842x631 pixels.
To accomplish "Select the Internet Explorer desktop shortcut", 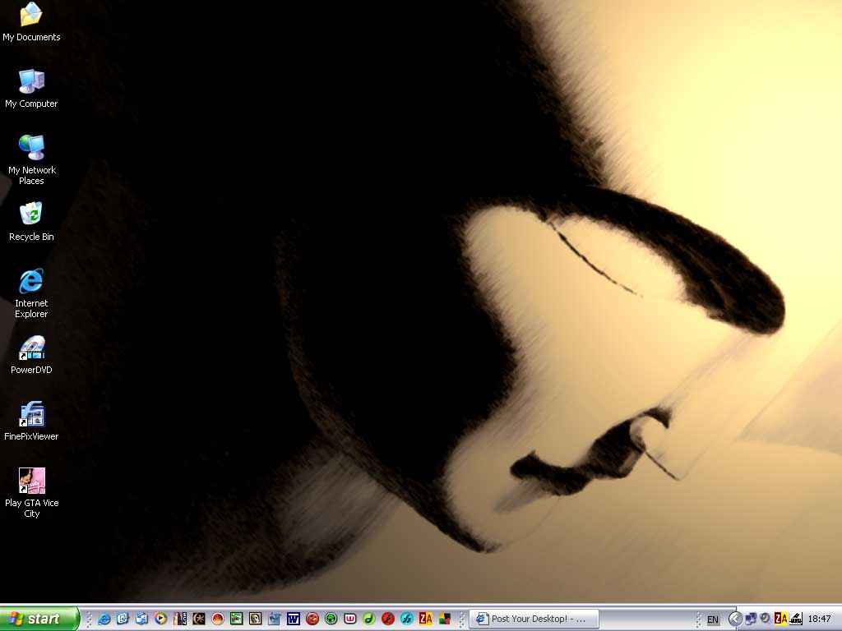I will click(x=31, y=293).
